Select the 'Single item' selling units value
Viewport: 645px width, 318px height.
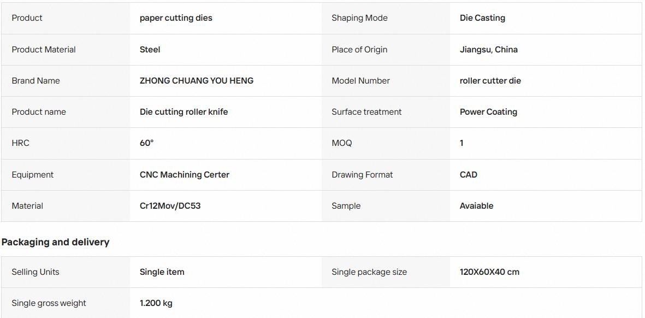tap(162, 272)
